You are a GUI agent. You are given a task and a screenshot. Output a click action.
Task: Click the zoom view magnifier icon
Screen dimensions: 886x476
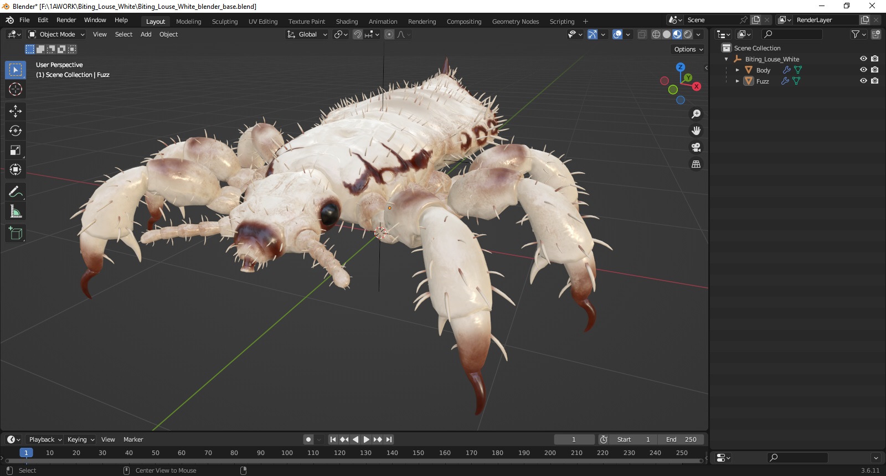(x=696, y=114)
